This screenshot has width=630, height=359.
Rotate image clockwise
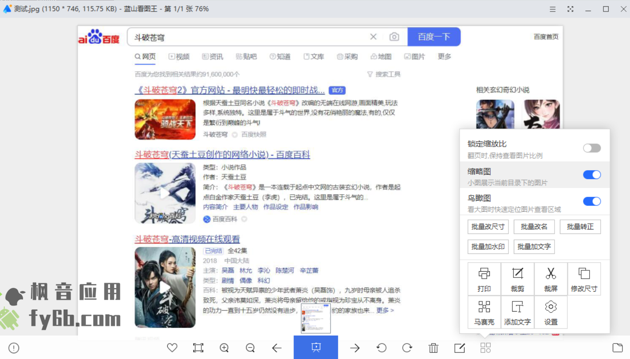[x=407, y=348]
